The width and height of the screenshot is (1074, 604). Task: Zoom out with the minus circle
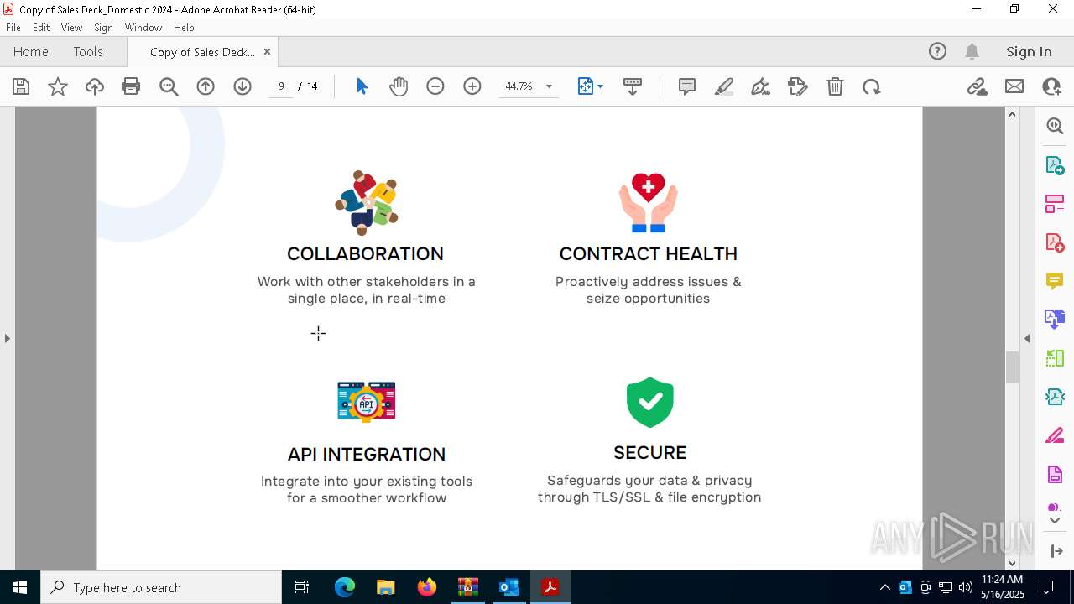click(435, 86)
